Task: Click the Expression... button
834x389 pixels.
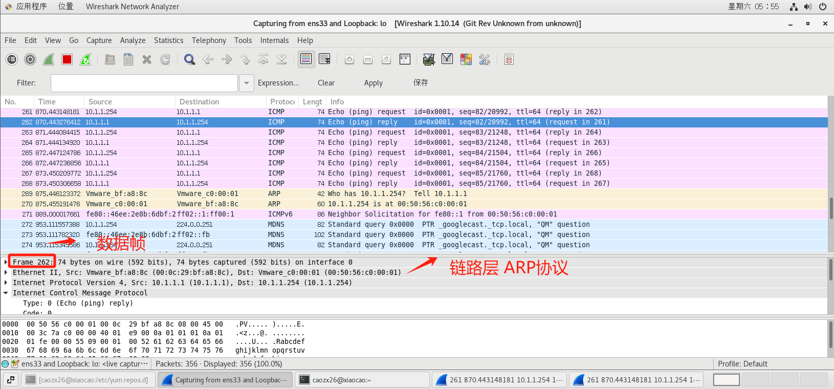Action: (278, 83)
